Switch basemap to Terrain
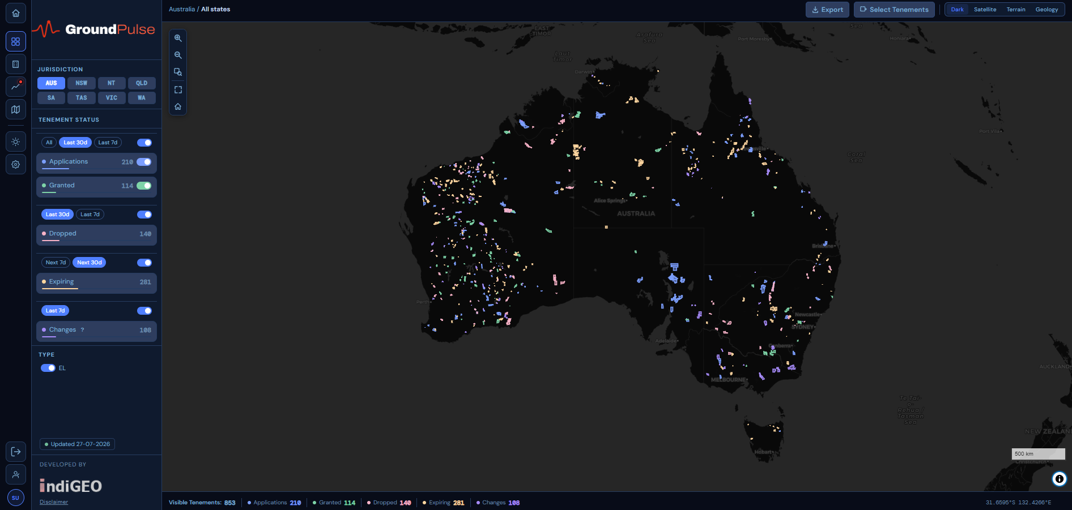The width and height of the screenshot is (1072, 510). (1016, 10)
